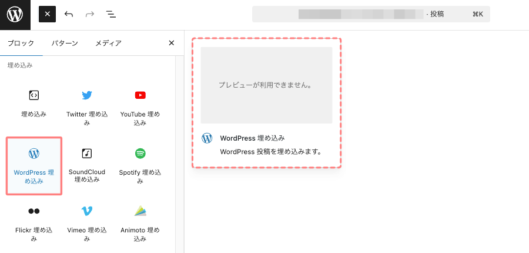
Task: Switch to the ブロック tab
Action: (21, 43)
